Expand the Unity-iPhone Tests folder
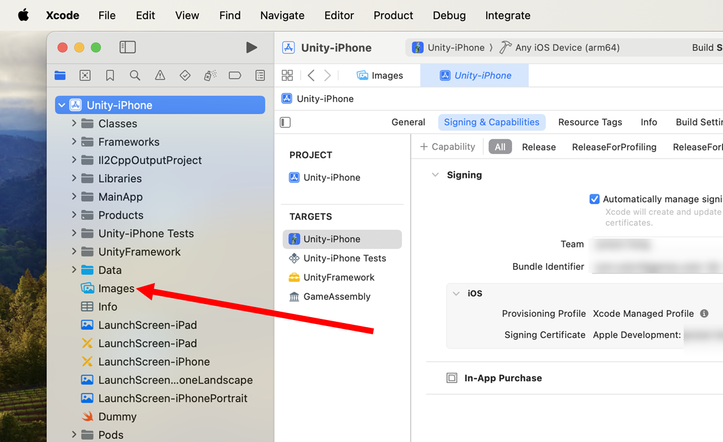This screenshot has height=442, width=723. point(74,233)
